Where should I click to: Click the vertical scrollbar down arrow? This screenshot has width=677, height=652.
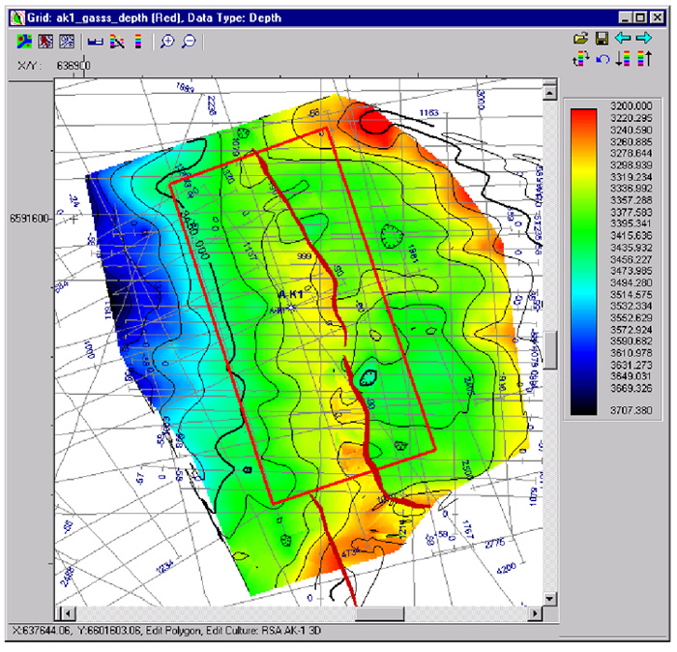549,599
